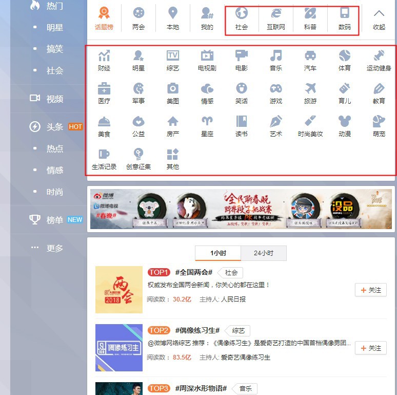Image resolution: width=397 pixels, height=395 pixels.
Task: Select the 运动健身 fitness category
Action: 379,60
